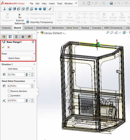Open the DisplayManager color ball tab
Image resolution: width=130 pixels, height=140 pixels.
(29, 37)
